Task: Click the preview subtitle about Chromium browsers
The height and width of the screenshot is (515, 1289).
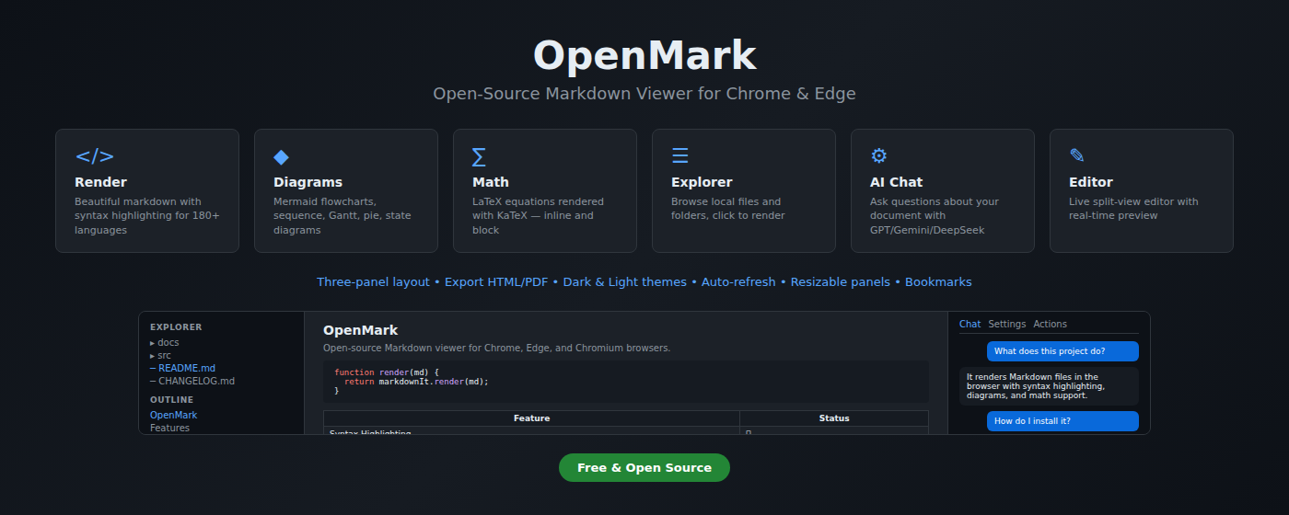Action: tap(496, 349)
